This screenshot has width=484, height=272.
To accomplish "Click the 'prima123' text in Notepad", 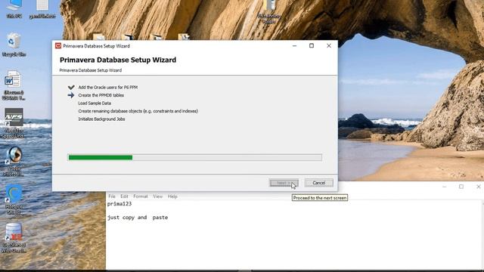I will pyautogui.click(x=119, y=204).
